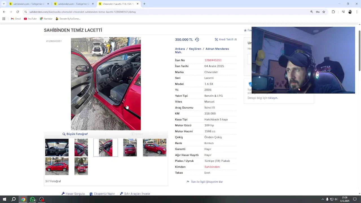361x203 pixels.
Task: Open WhatsApp from the taskbar
Action: click(32, 199)
